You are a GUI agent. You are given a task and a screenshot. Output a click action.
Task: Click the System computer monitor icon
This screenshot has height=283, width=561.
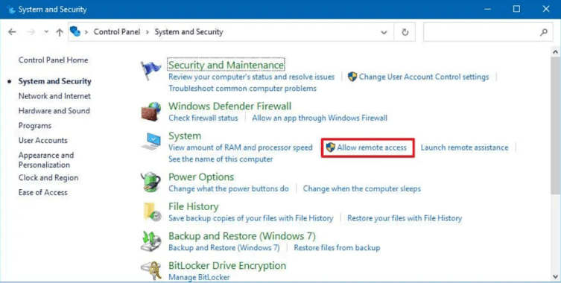(151, 141)
